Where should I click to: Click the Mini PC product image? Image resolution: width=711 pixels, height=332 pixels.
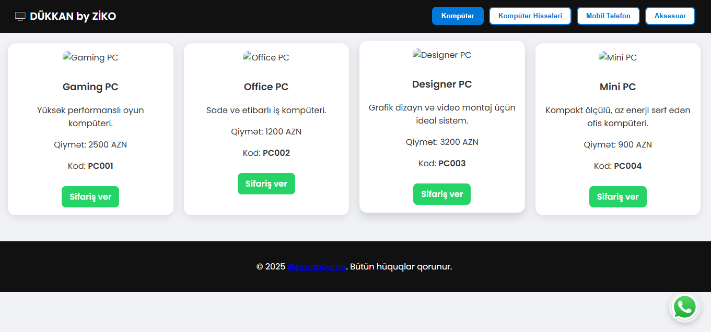(617, 57)
